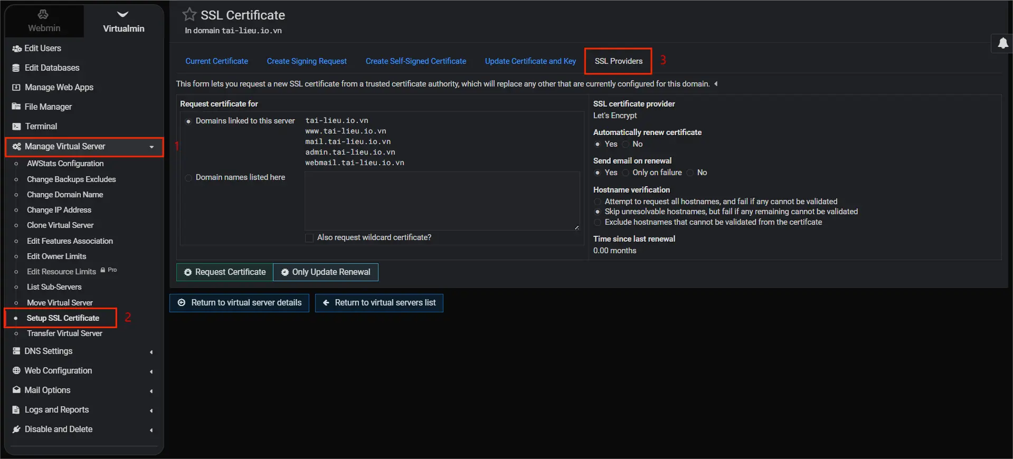The width and height of the screenshot is (1013, 459).
Task: Click the lock icon beside Edit Resource Limits
Action: click(103, 270)
